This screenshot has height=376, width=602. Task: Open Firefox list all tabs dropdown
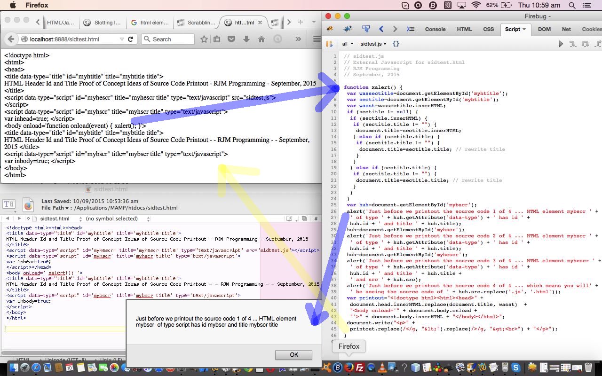314,22
